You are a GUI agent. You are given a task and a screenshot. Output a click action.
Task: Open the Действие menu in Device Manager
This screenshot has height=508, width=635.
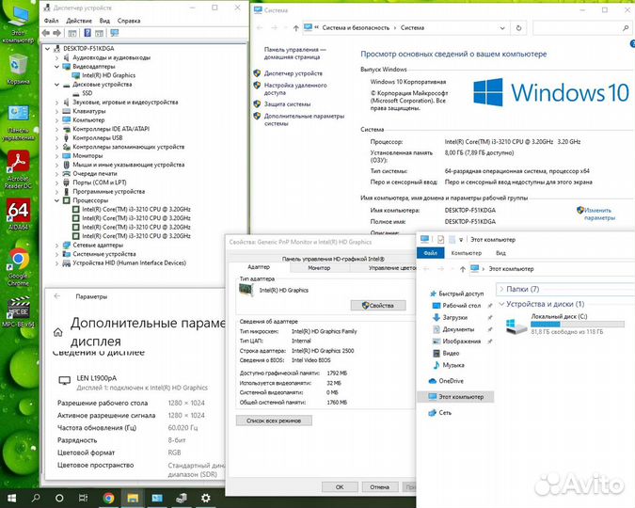[79, 21]
